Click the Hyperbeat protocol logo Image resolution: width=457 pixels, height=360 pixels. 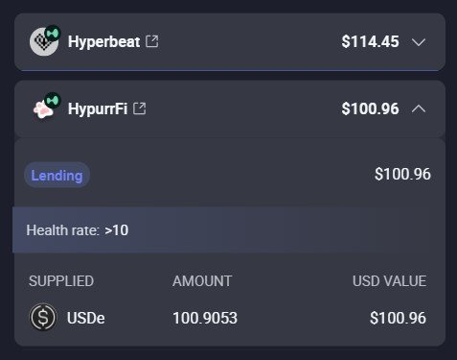tap(43, 42)
